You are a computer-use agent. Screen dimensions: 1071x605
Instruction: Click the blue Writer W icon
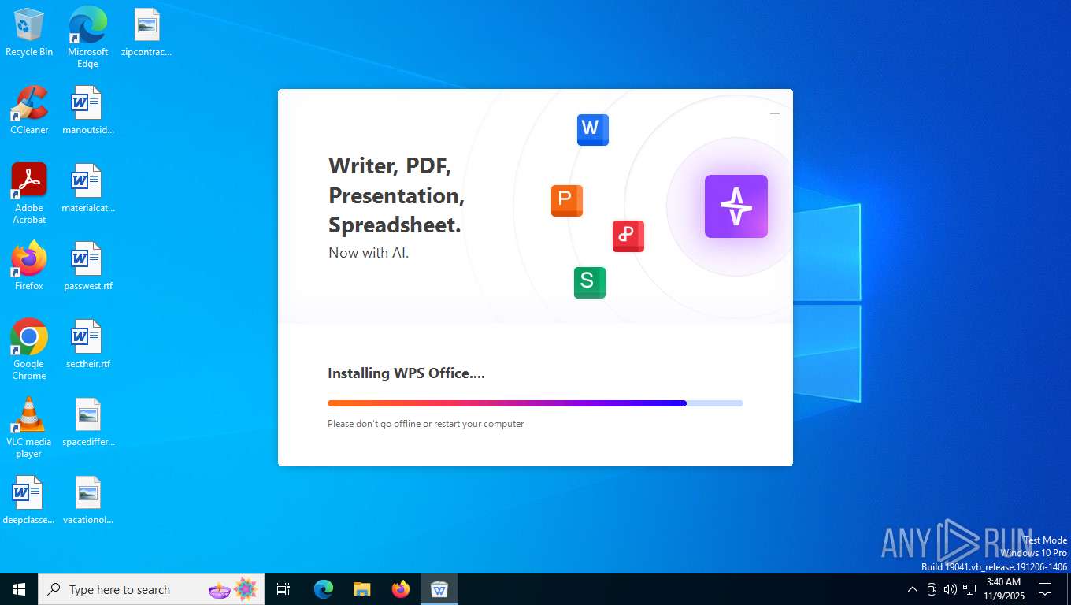pyautogui.click(x=593, y=129)
